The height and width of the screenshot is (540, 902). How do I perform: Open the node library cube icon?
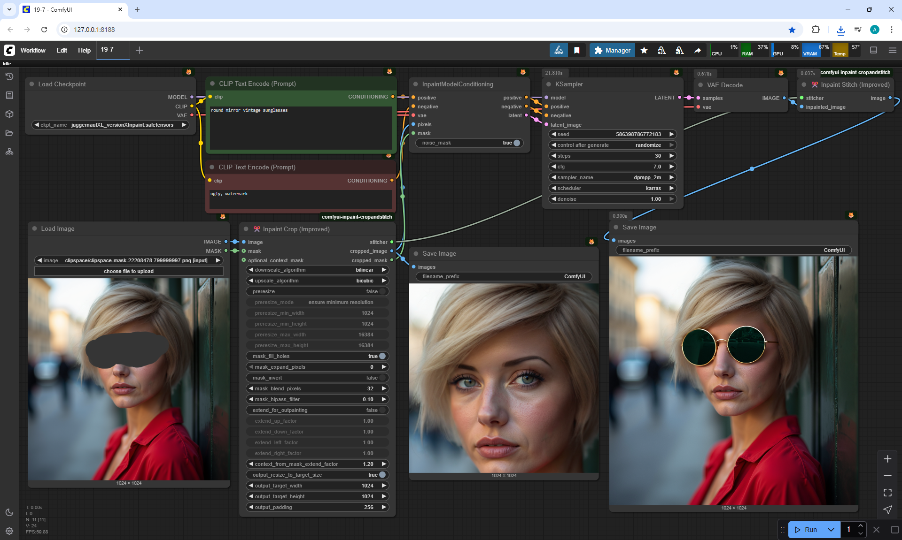[9, 114]
